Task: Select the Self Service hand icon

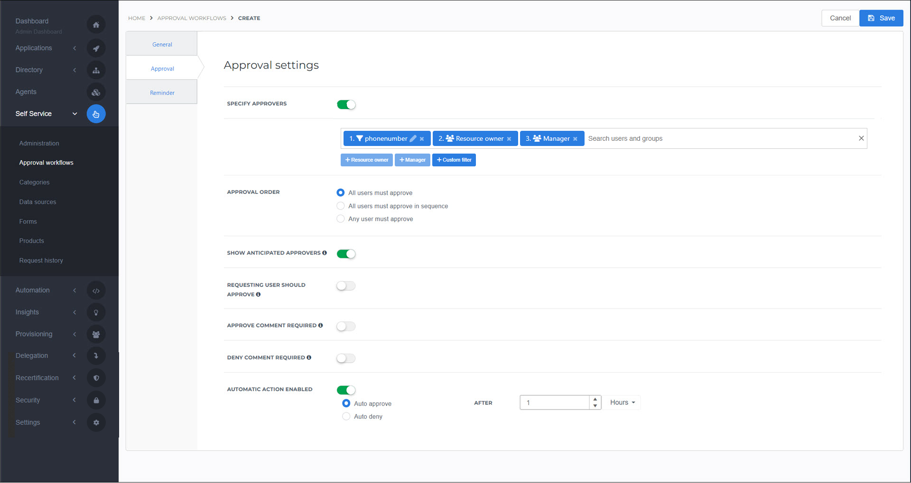Action: coord(96,114)
